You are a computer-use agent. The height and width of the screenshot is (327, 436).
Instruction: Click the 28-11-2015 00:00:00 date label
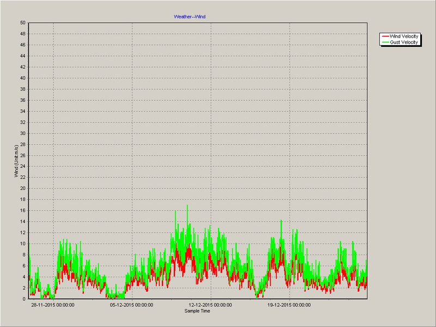52,305
